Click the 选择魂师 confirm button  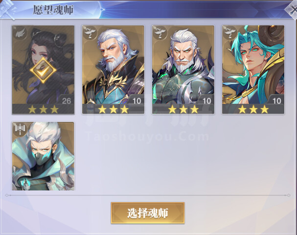148,213
